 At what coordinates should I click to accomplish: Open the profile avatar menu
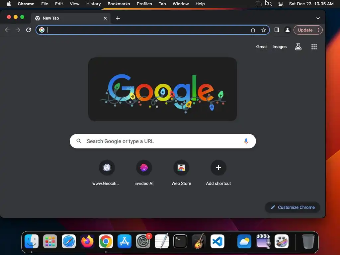coord(287,30)
